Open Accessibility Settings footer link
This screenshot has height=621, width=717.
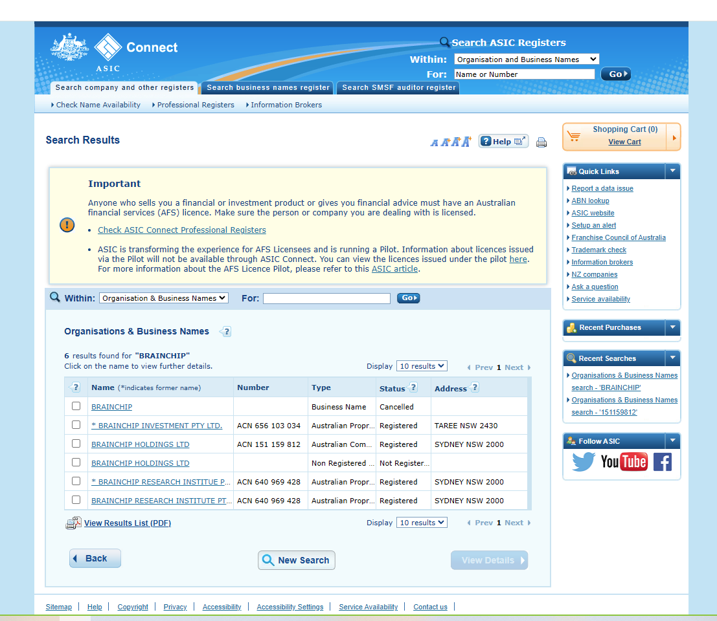[x=290, y=607]
